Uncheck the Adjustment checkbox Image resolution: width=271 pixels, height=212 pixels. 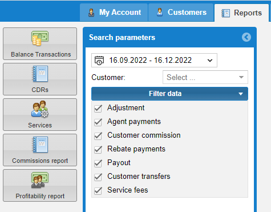coord(98,109)
